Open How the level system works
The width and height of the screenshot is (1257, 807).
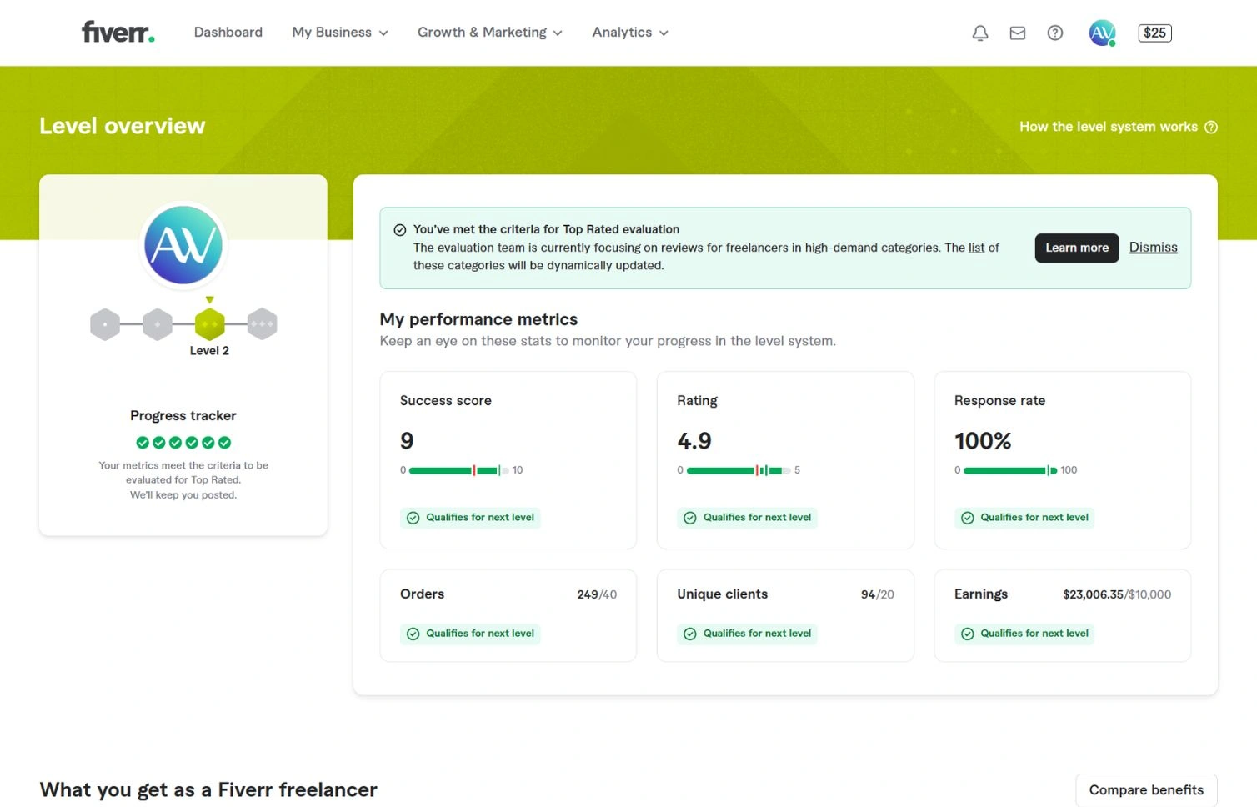pos(1118,127)
